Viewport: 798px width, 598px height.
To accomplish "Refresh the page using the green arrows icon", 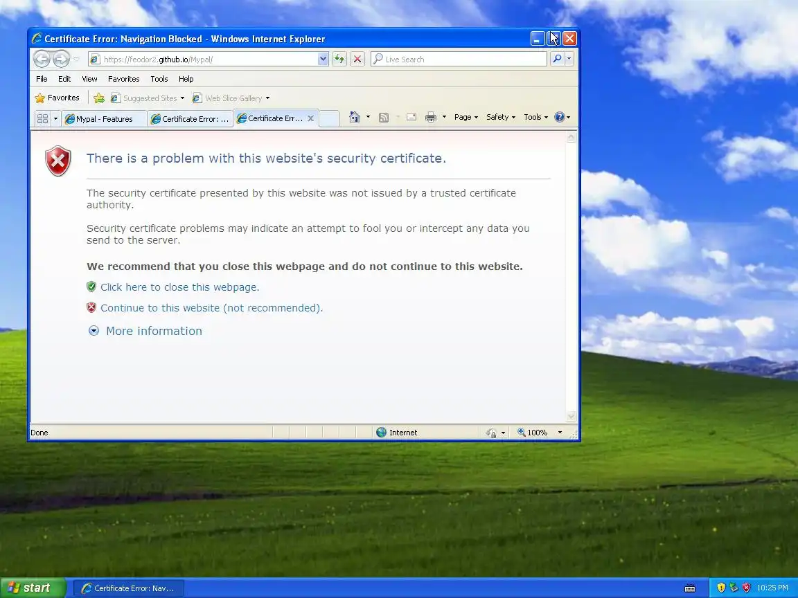I will (x=339, y=59).
